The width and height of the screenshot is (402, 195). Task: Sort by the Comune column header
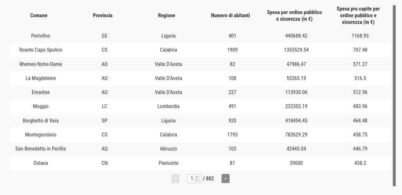(x=39, y=15)
